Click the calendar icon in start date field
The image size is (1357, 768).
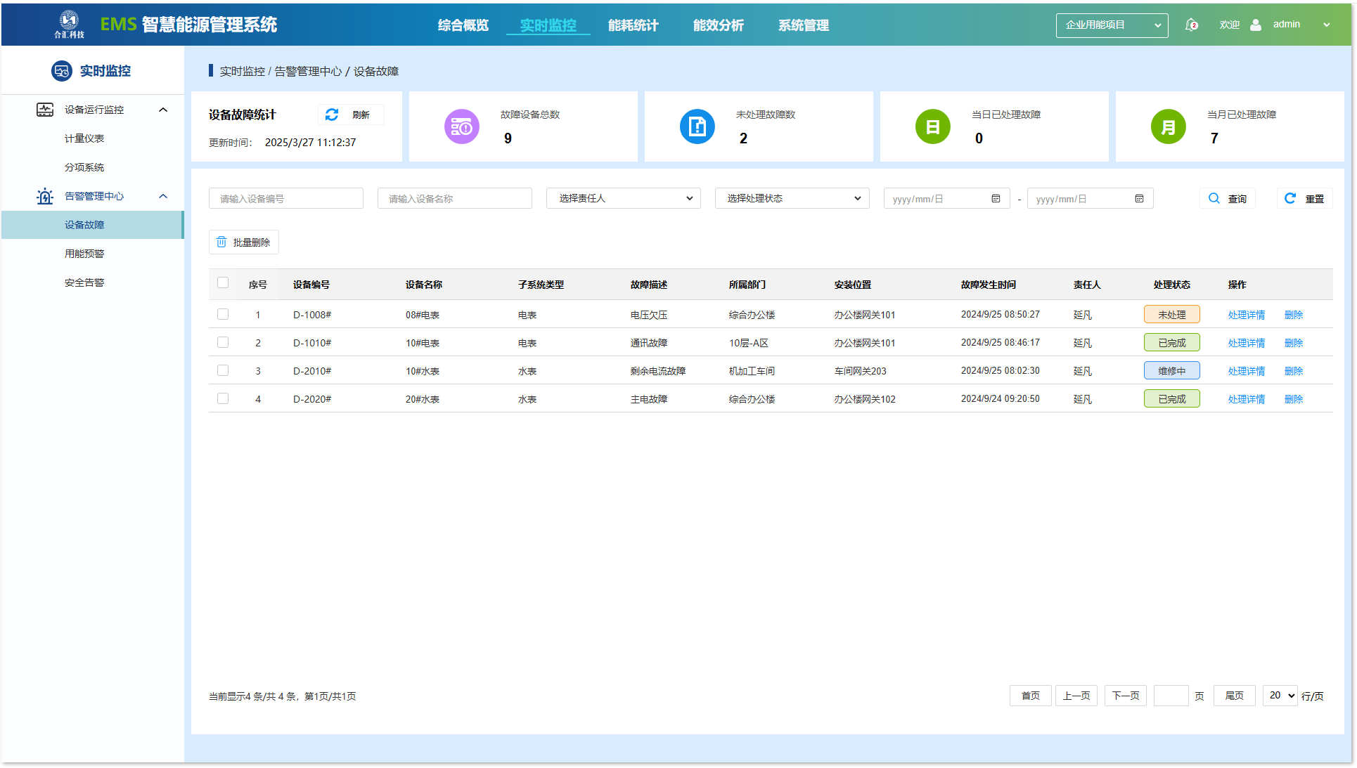[996, 199]
